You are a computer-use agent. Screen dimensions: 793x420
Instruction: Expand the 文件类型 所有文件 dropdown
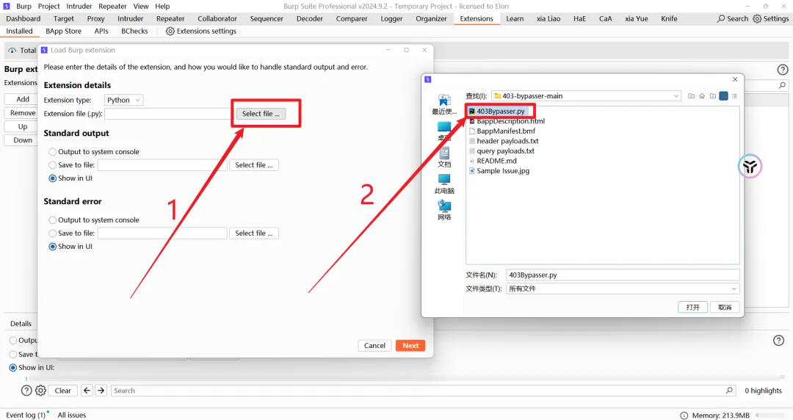tap(734, 289)
